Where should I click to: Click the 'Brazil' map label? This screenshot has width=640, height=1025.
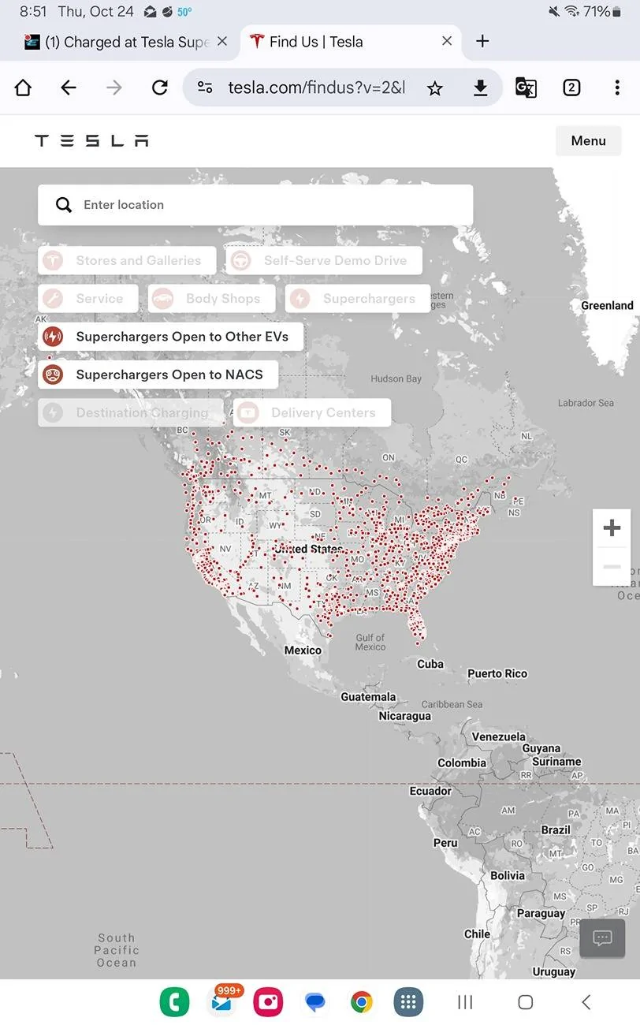click(x=556, y=830)
